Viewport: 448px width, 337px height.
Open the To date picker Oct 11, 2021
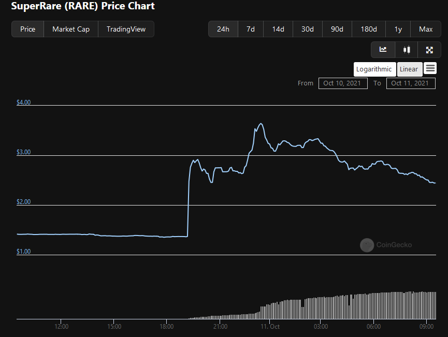(x=411, y=83)
